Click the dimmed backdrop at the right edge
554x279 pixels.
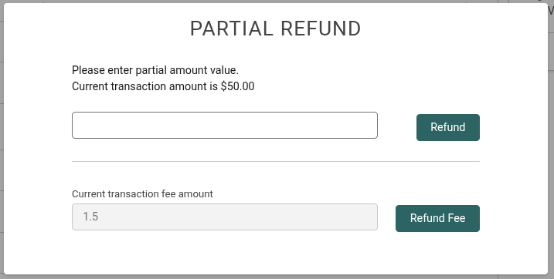click(551, 141)
